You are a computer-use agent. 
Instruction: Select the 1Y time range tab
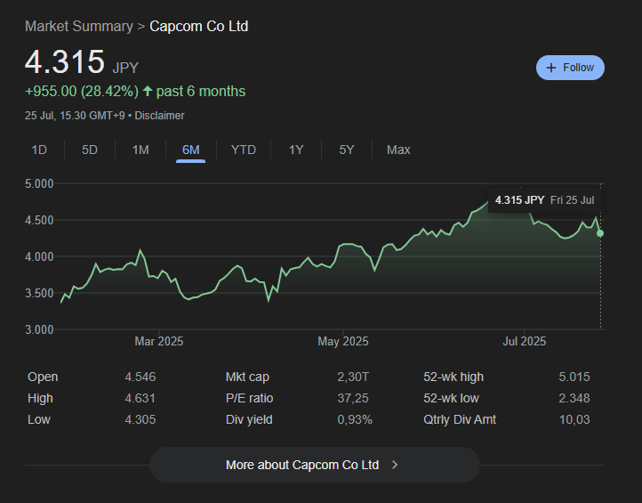tap(296, 150)
